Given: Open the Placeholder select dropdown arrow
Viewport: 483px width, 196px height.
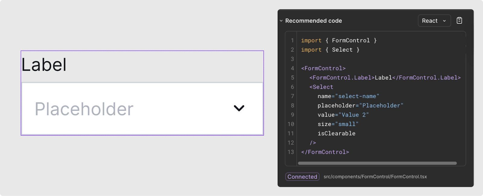Looking at the screenshot, I should click(239, 108).
